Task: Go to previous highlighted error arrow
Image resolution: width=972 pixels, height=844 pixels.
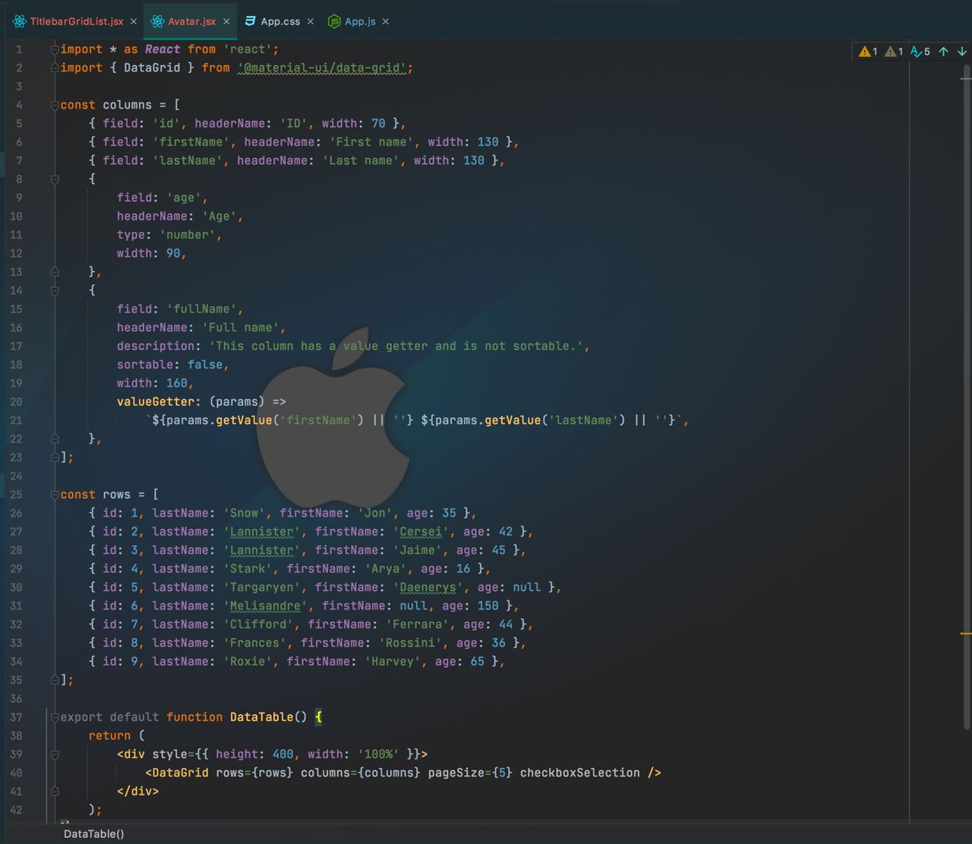Action: (x=943, y=52)
